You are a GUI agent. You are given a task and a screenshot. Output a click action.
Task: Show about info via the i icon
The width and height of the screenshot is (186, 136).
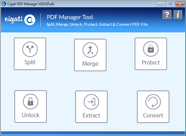[178, 14]
